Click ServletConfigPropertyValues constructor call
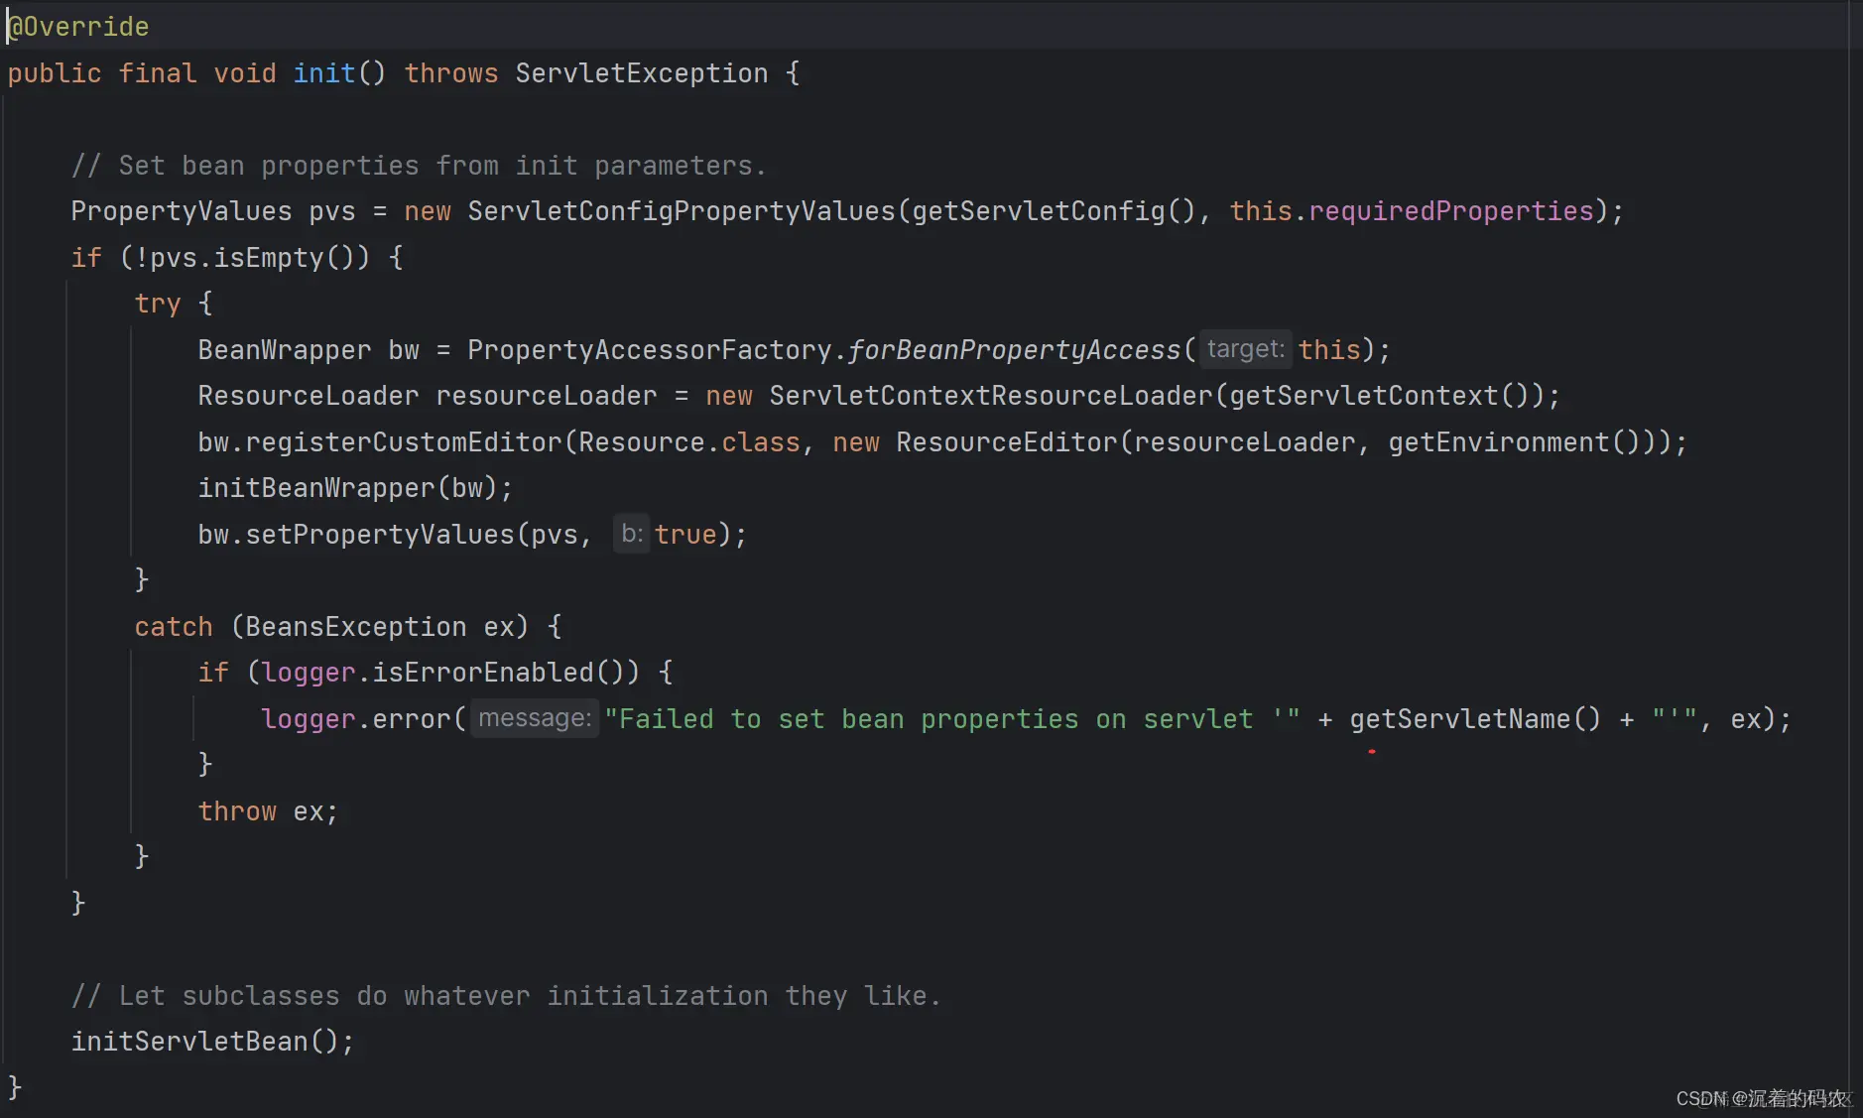This screenshot has height=1118, width=1863. 682,211
